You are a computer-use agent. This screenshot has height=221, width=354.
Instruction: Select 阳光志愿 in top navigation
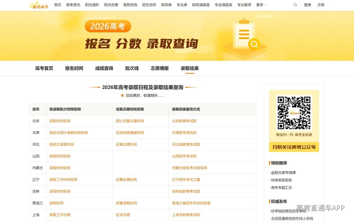coord(111,5)
